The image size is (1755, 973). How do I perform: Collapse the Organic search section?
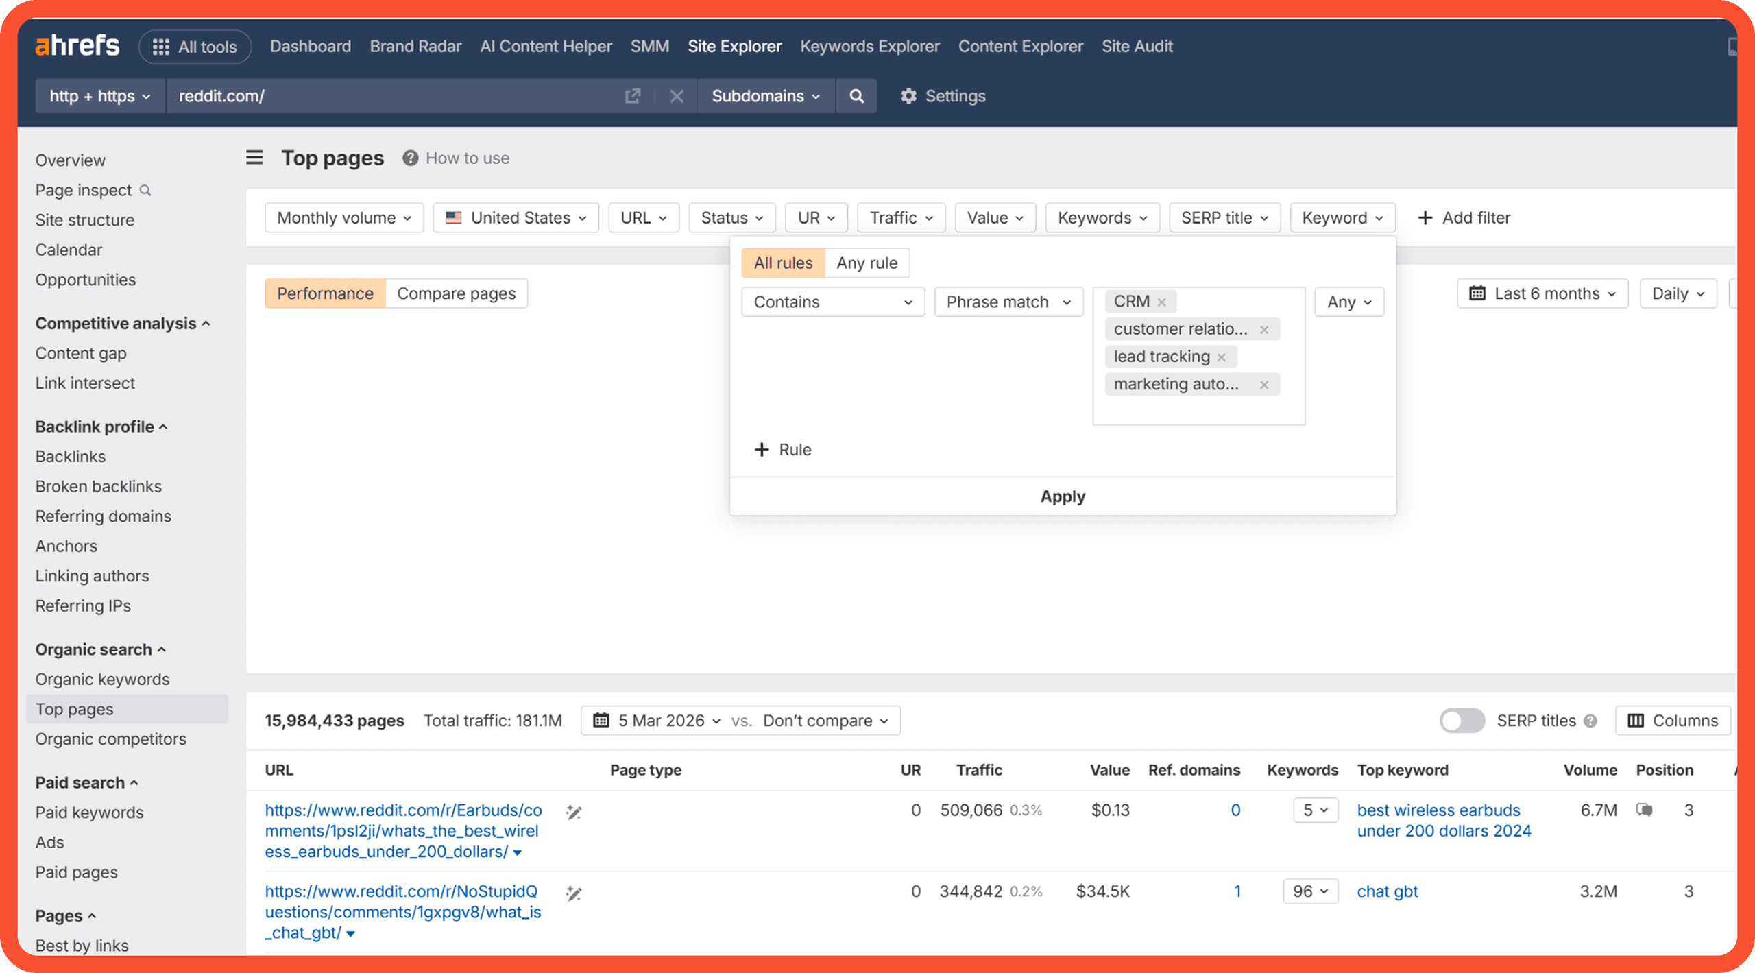101,649
